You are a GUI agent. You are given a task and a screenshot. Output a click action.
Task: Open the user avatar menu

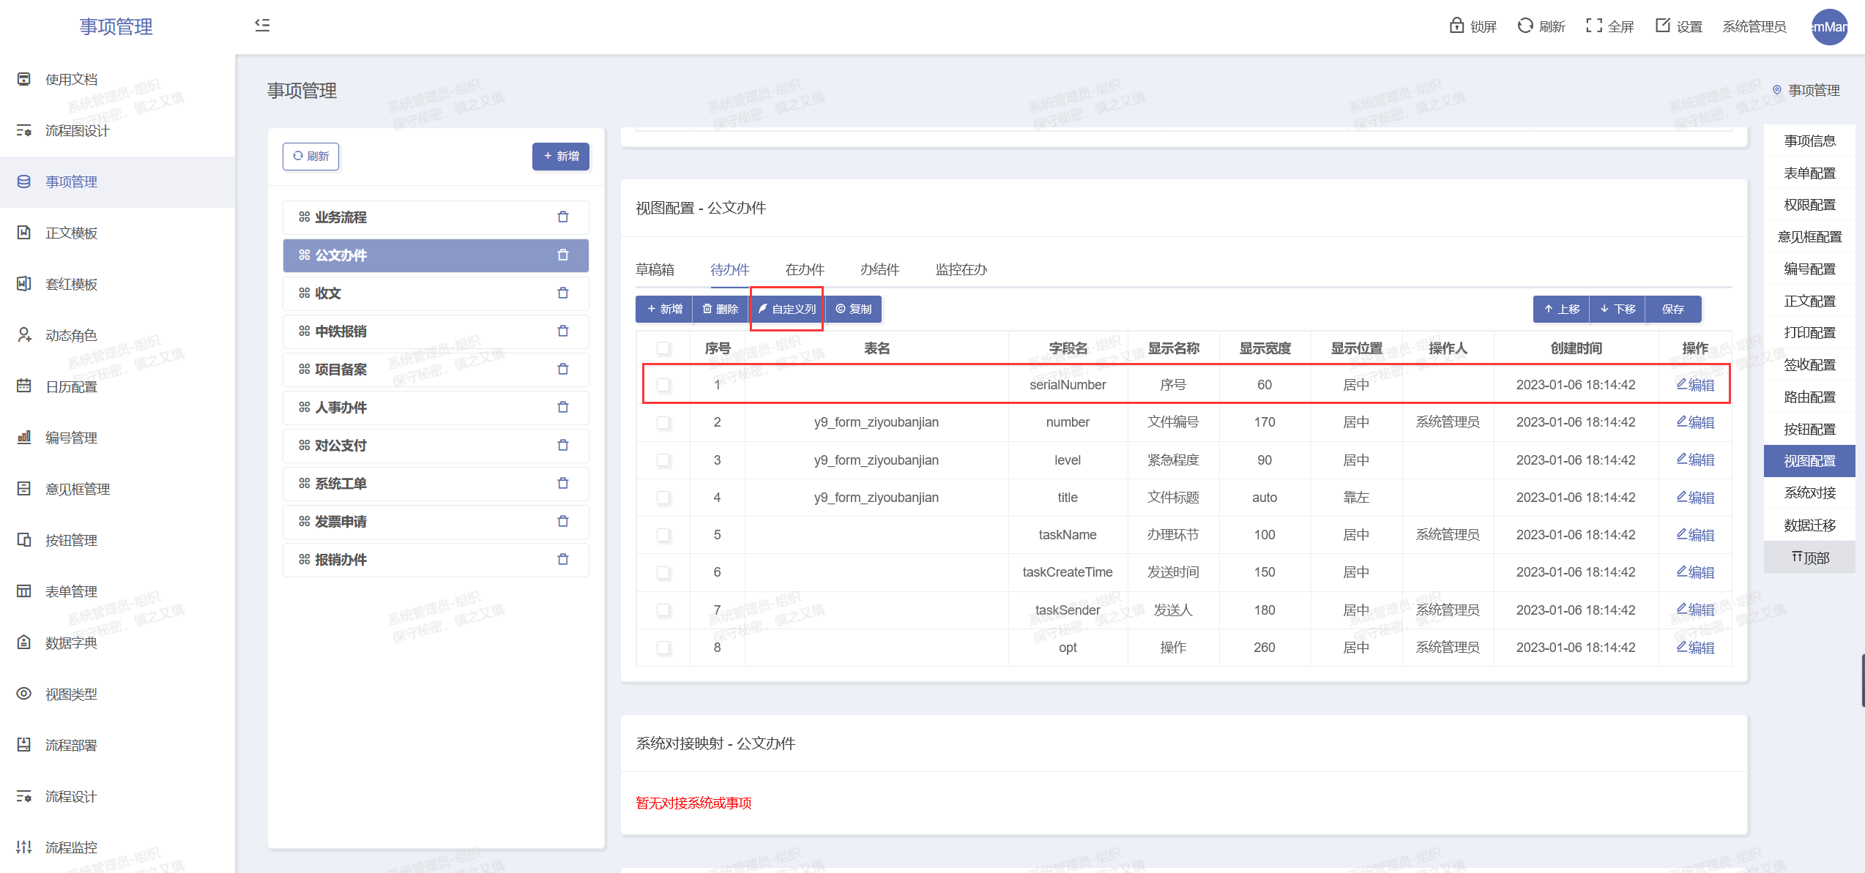pyautogui.click(x=1828, y=27)
